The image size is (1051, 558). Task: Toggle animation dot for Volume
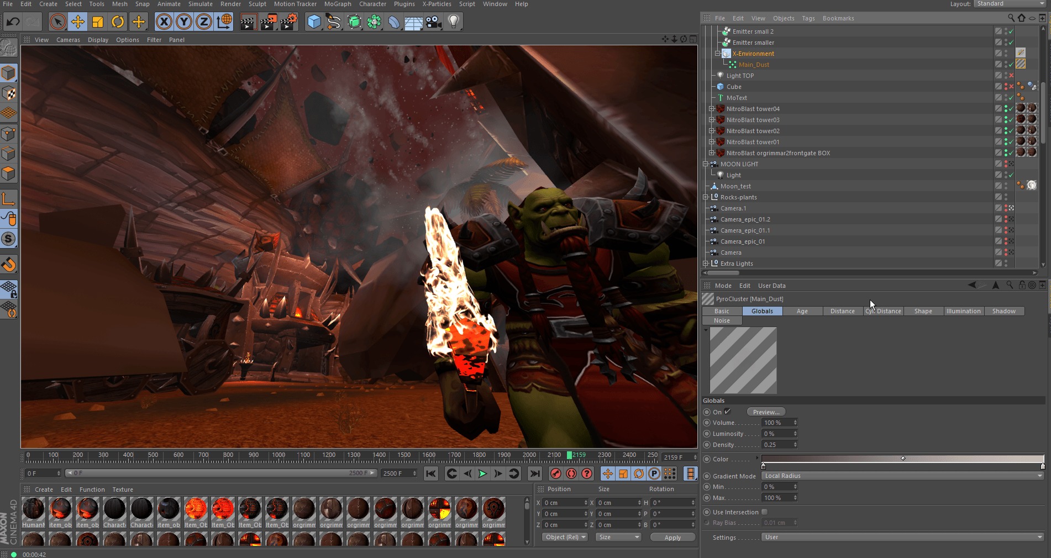click(x=707, y=423)
